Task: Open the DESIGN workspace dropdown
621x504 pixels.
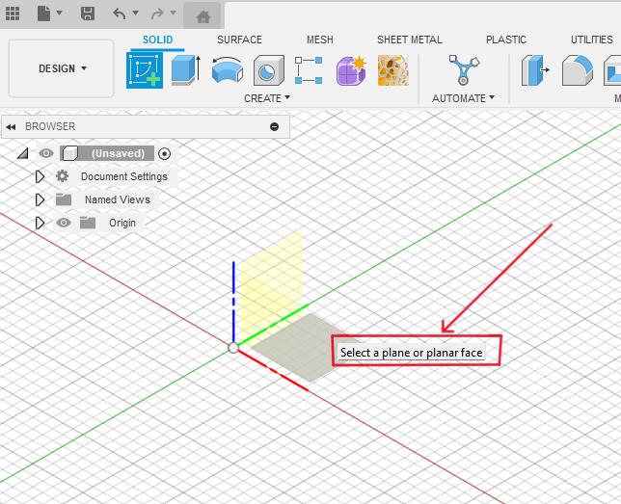Action: pos(62,68)
